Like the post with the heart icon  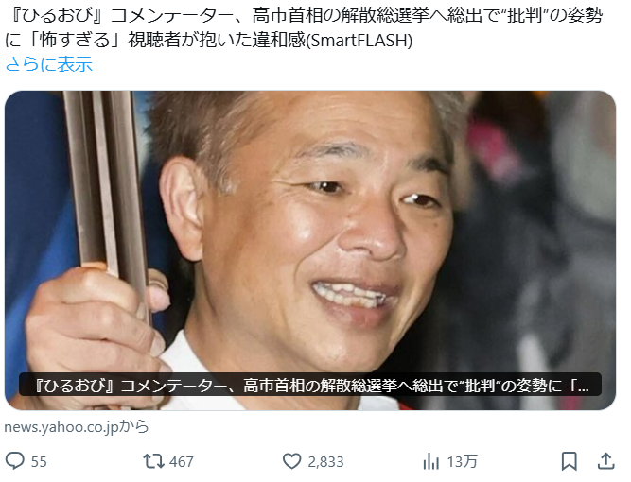[x=291, y=461]
